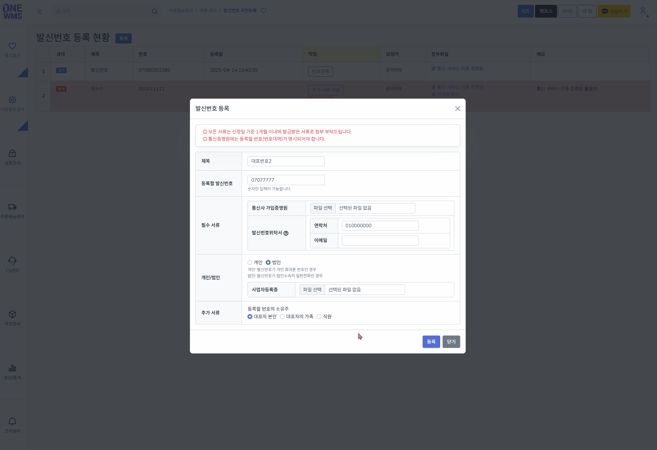Click the help icon beside 발신번호위탁서
This screenshot has width=657, height=450.
(x=286, y=233)
